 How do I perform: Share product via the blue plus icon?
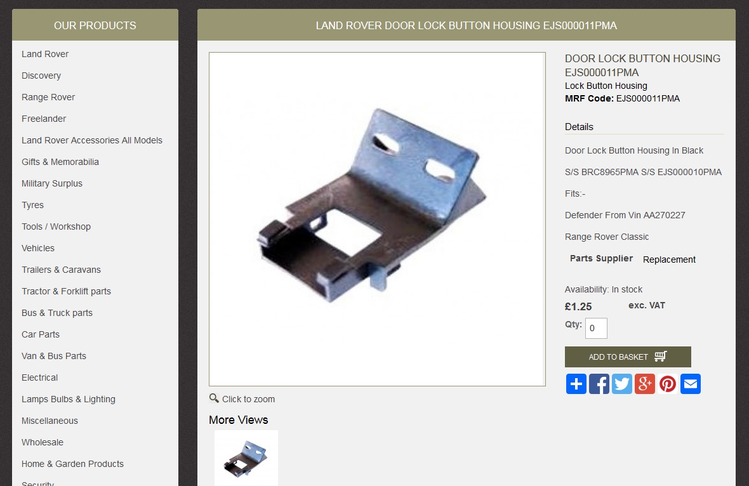[x=576, y=384]
